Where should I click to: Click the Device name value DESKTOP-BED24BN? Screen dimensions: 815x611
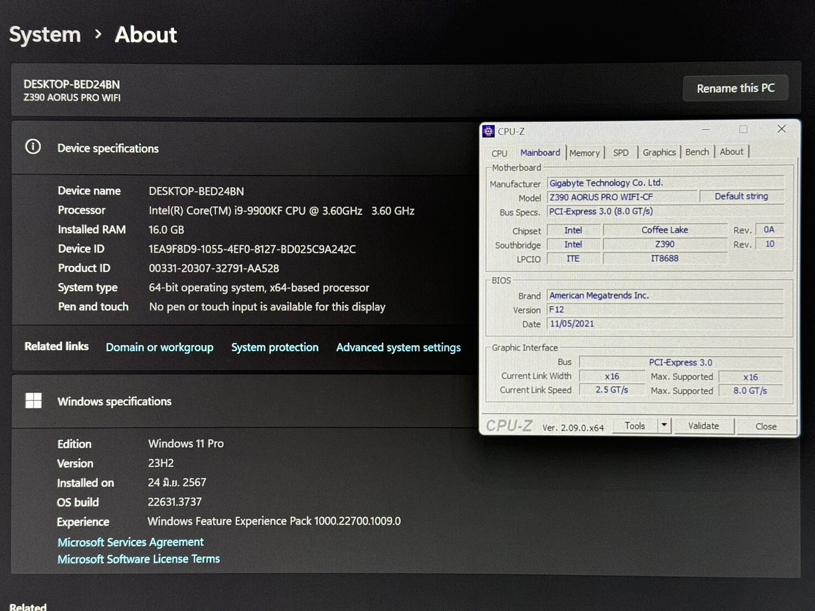pos(196,191)
